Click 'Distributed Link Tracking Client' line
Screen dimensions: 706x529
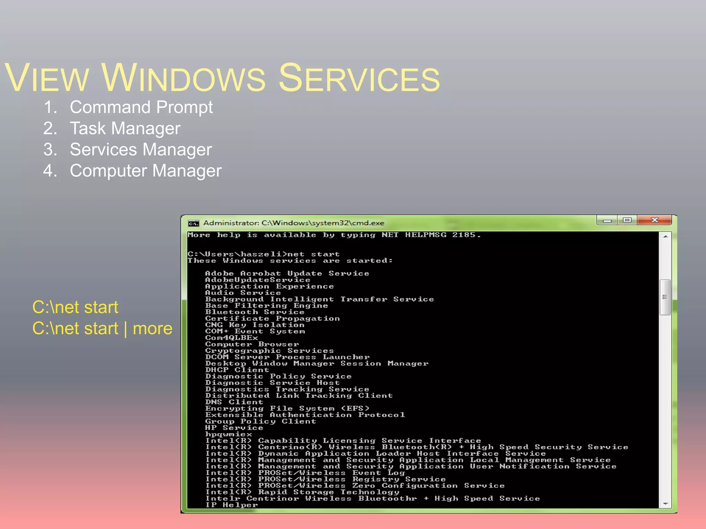(299, 396)
